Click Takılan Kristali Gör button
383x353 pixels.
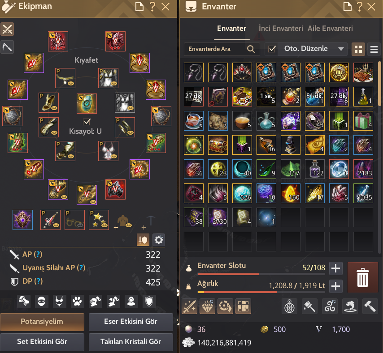(x=131, y=341)
